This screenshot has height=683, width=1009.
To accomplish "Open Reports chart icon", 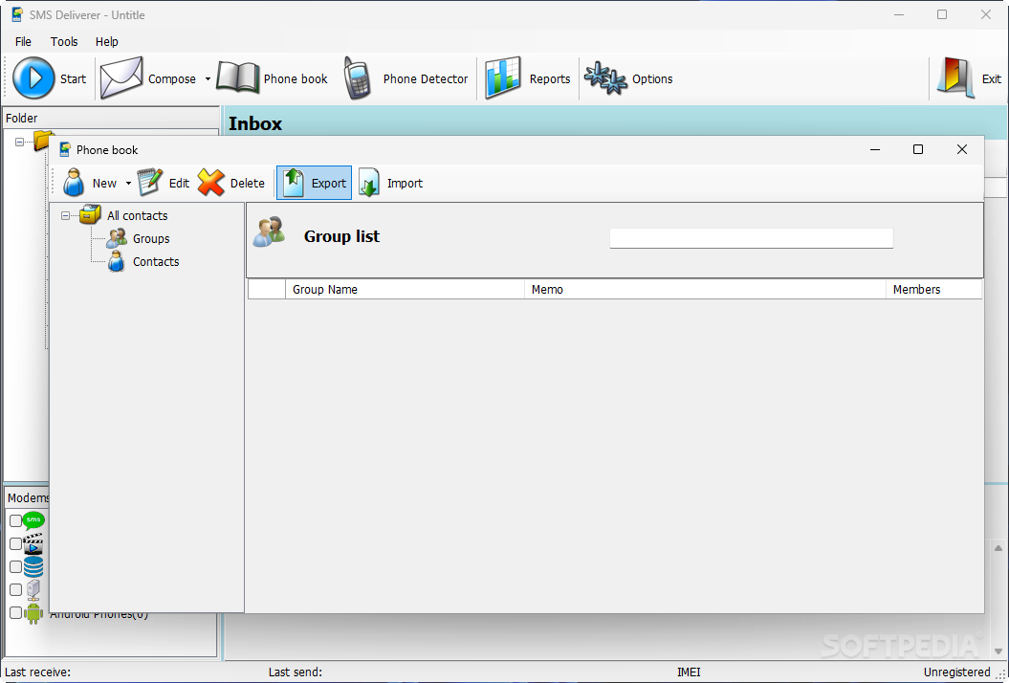I will point(502,77).
